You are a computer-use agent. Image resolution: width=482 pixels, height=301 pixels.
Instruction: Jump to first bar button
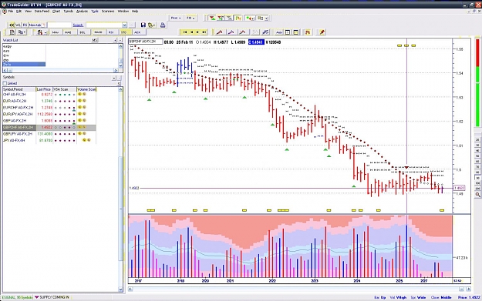[x=185, y=32]
